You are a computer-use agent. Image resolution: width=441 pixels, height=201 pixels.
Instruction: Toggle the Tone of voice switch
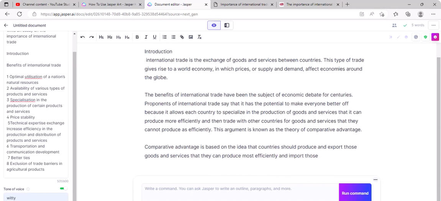point(63,188)
